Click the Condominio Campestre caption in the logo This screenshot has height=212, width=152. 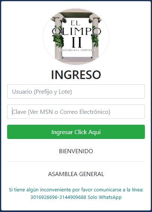coord(76,50)
